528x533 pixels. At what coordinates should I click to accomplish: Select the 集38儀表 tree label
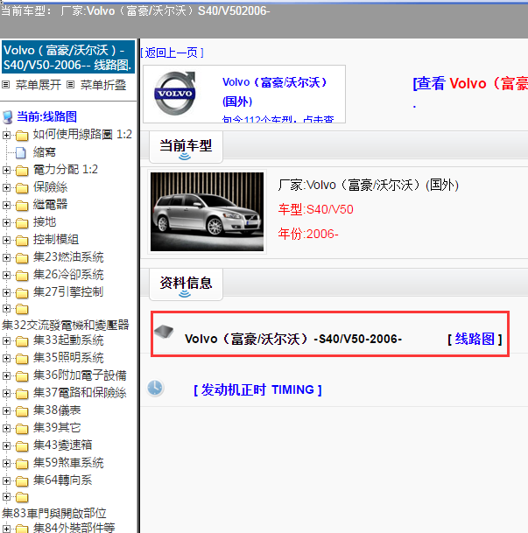[57, 410]
